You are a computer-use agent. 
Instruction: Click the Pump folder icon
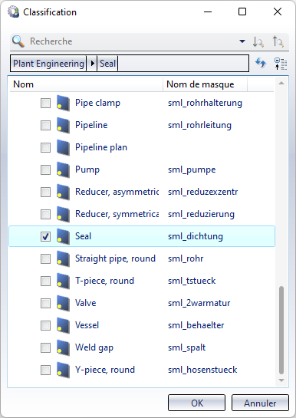coord(63,170)
